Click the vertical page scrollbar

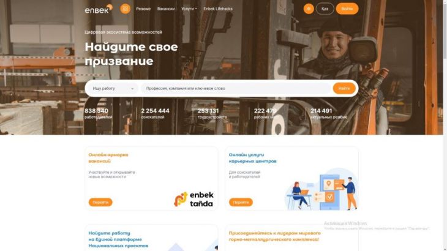445,125
